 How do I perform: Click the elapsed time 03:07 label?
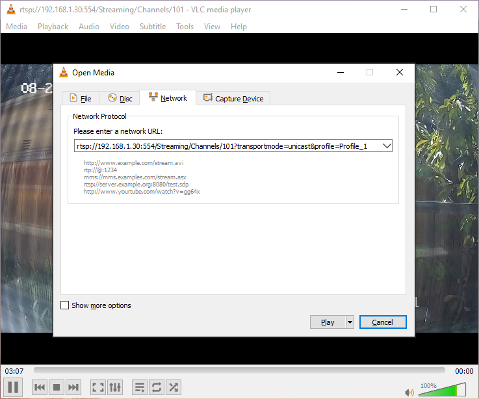click(14, 371)
